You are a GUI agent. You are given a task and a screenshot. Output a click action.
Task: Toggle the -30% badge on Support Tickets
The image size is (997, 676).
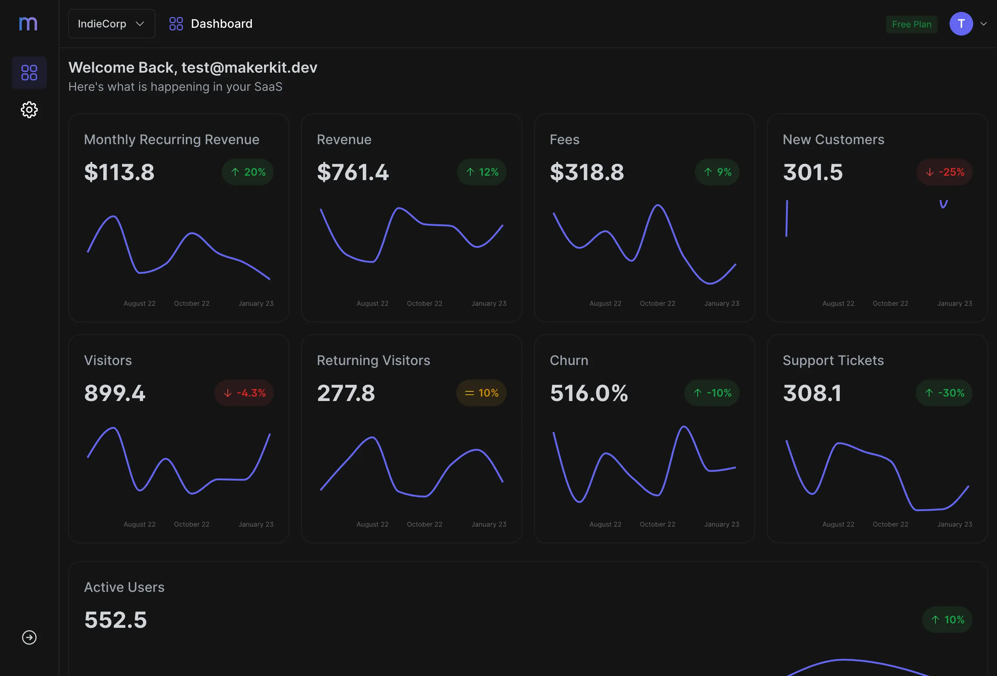coord(943,392)
